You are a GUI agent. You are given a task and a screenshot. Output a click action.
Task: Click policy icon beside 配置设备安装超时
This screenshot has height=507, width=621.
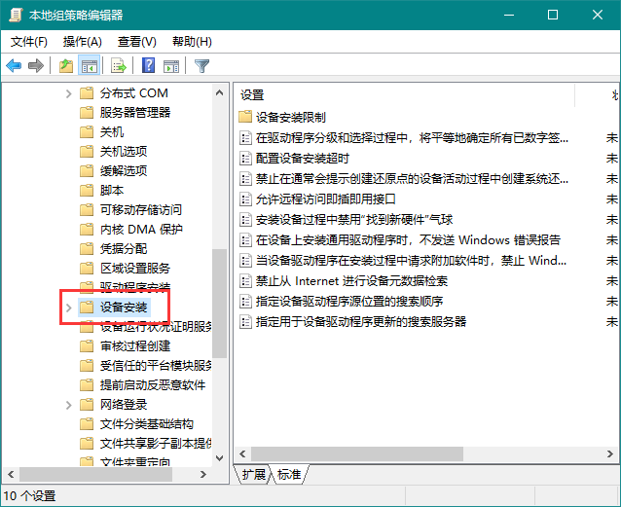[x=245, y=159]
